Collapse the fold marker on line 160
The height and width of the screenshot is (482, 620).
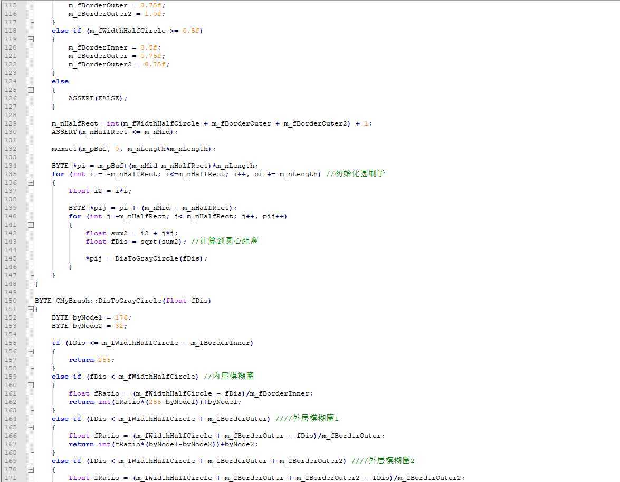[x=31, y=385]
